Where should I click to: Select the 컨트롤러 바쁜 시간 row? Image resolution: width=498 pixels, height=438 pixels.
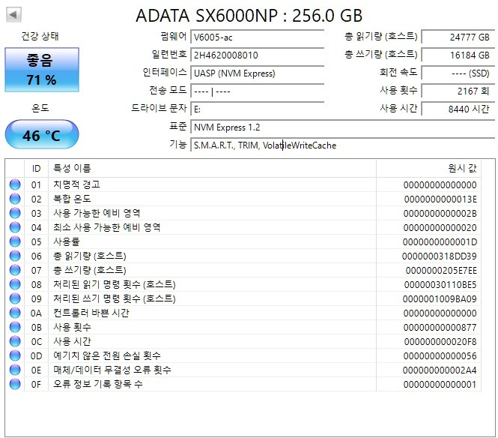click(x=243, y=313)
